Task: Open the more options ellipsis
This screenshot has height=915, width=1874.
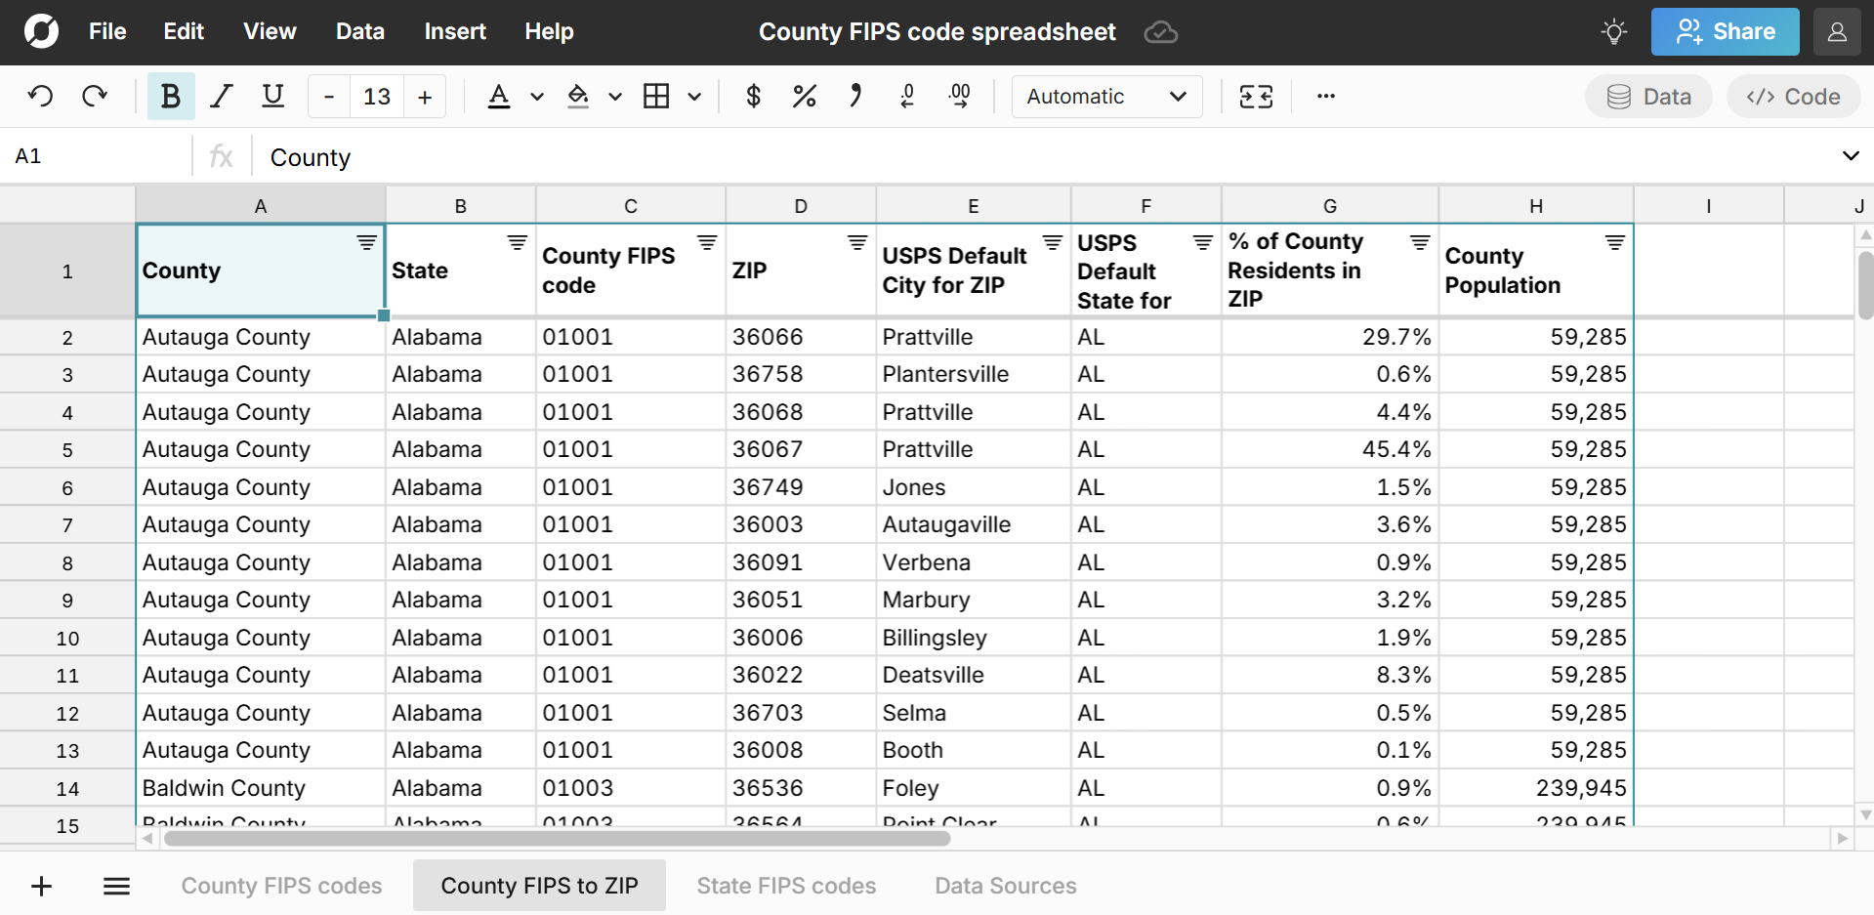Action: click(1325, 96)
